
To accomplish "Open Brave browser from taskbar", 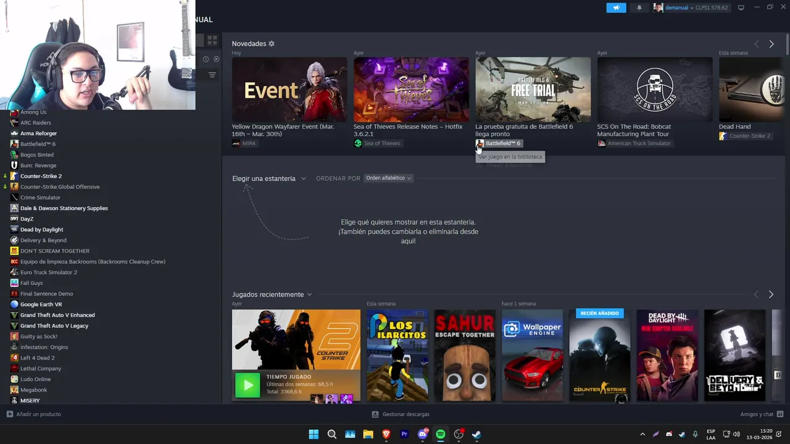I will pos(386,434).
